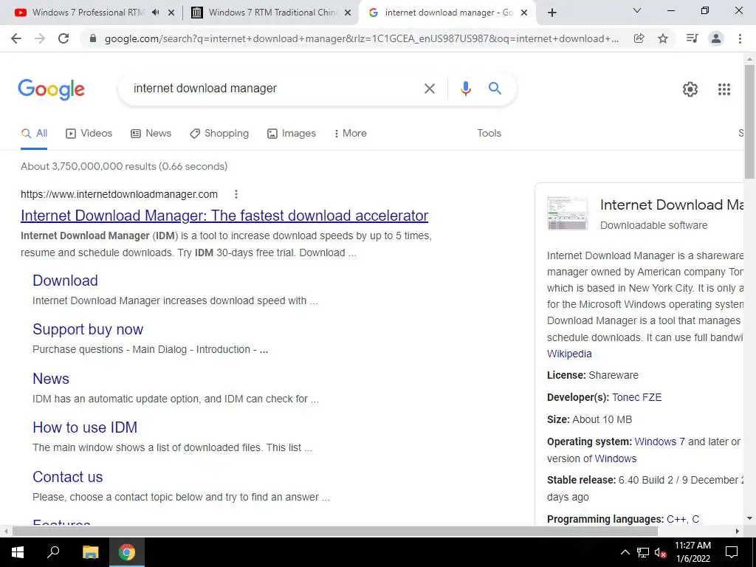Open File Explorer from the taskbar
Screen dimensions: 756x567
click(90, 552)
